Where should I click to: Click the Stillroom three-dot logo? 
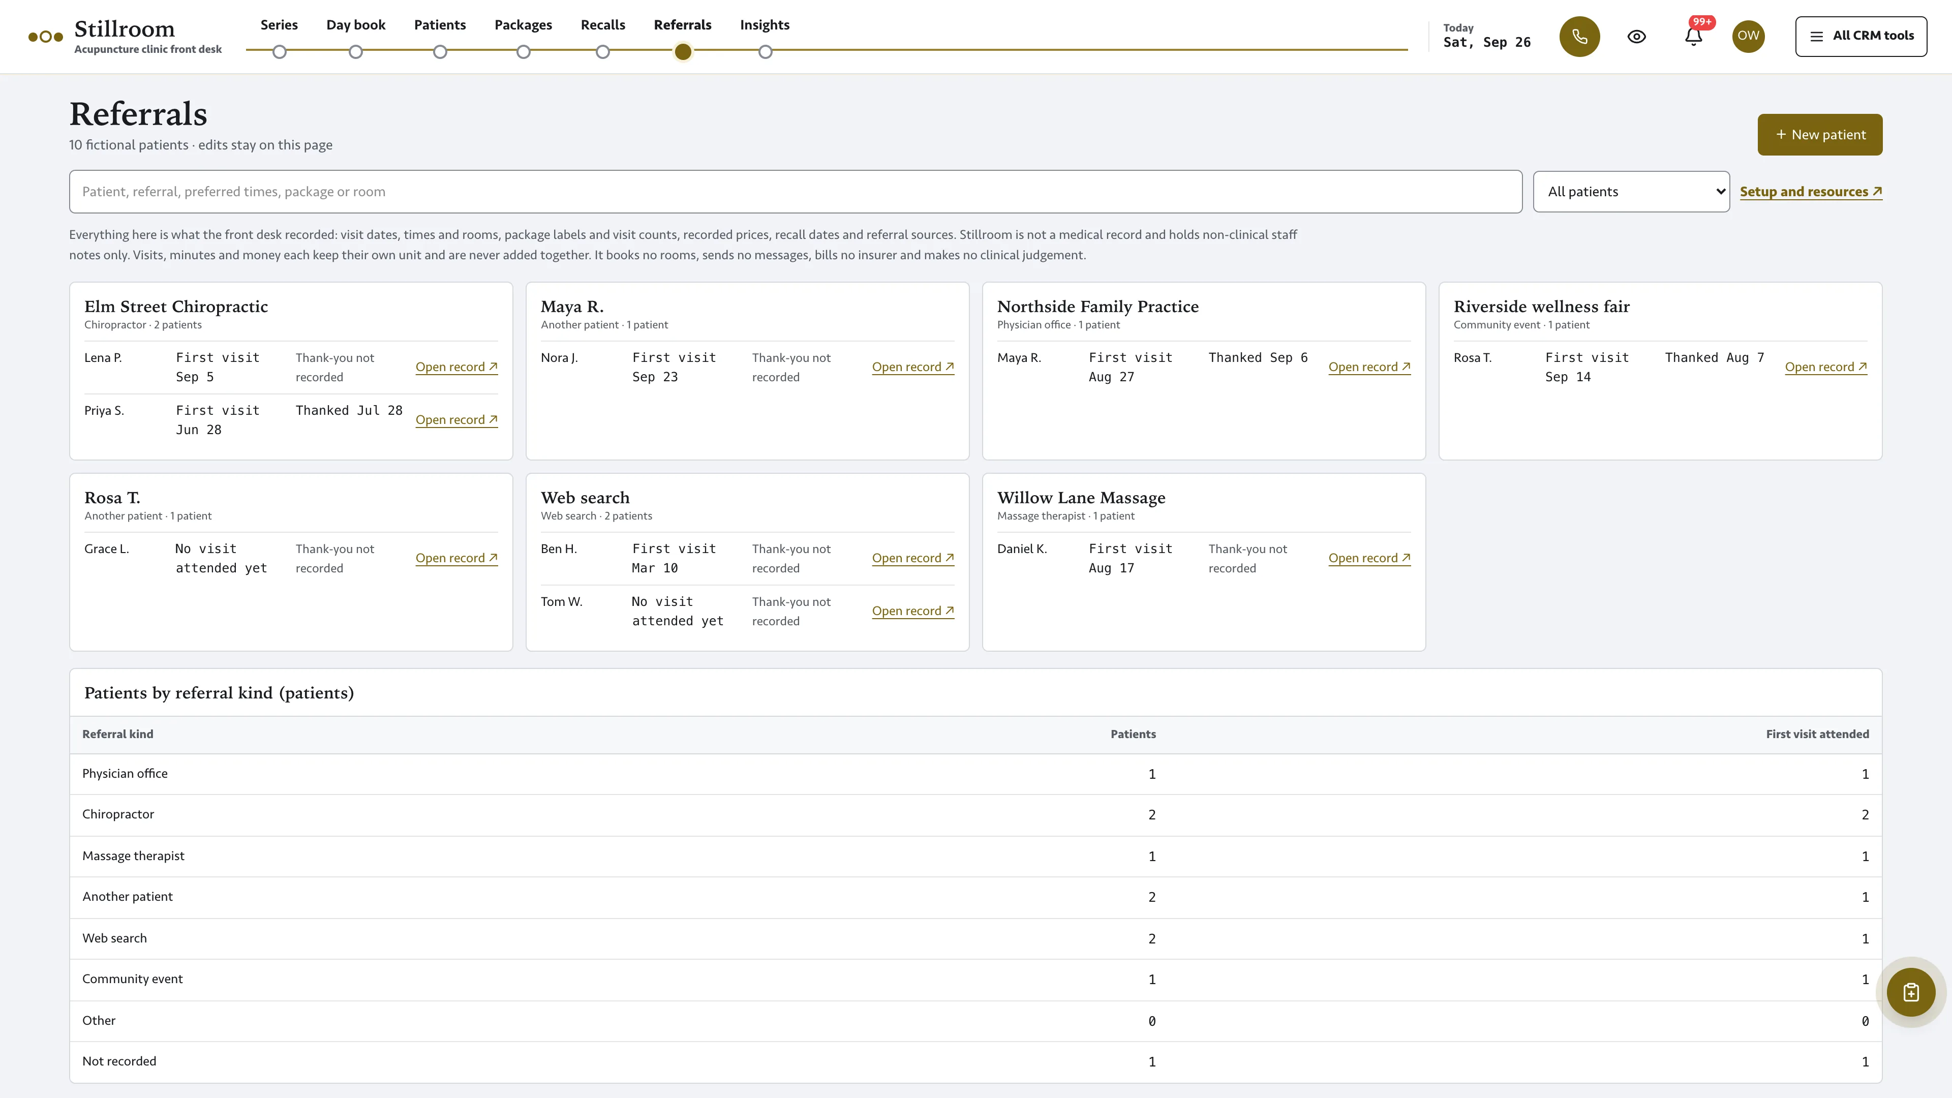(45, 37)
